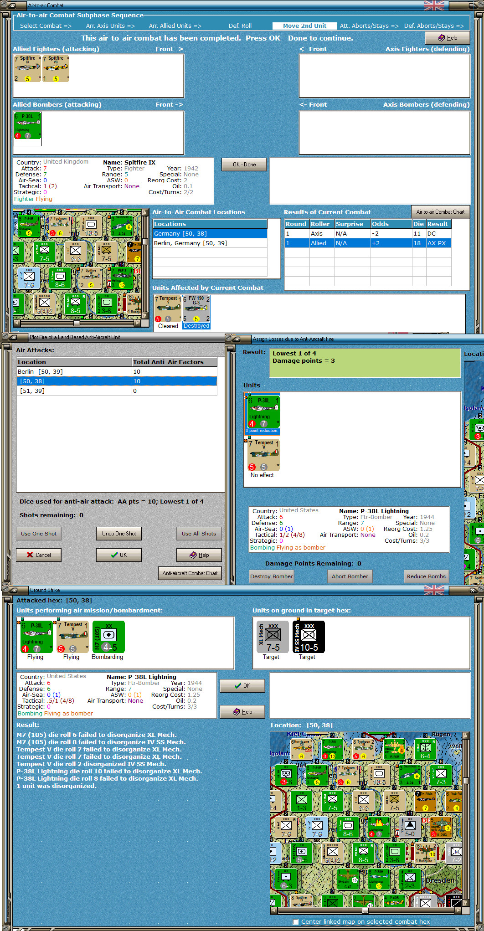Click Destroy Bomber button
Viewport: 484px width, 931px height.
coord(272,576)
